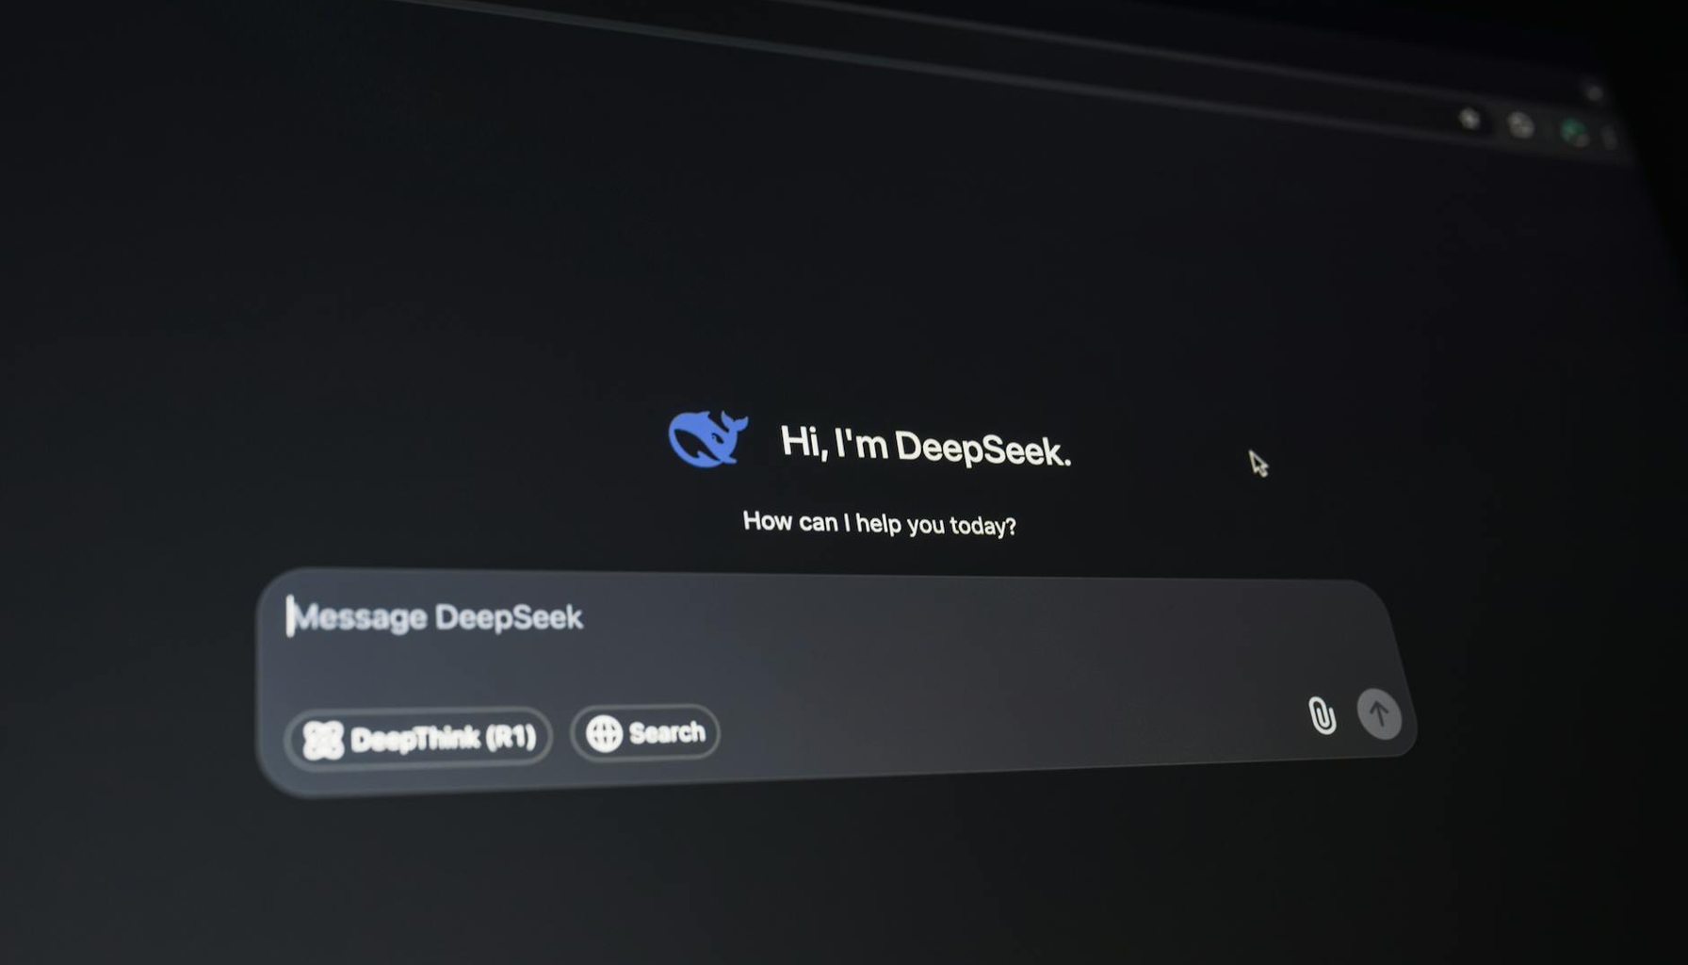The width and height of the screenshot is (1688, 965).
Task: Open the green browser profile avatar
Action: coord(1572,132)
